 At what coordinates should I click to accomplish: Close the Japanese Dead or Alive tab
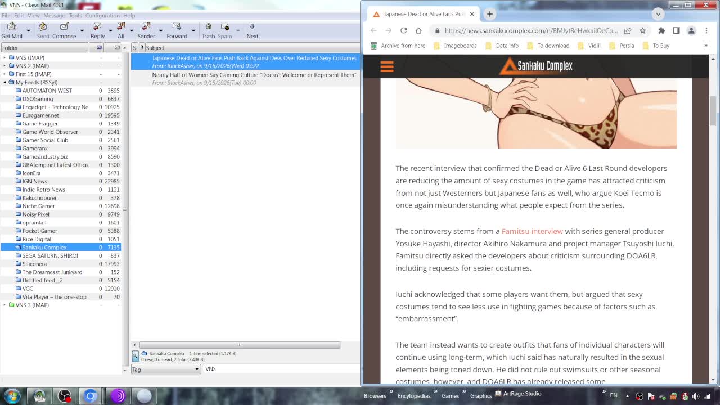tap(472, 14)
